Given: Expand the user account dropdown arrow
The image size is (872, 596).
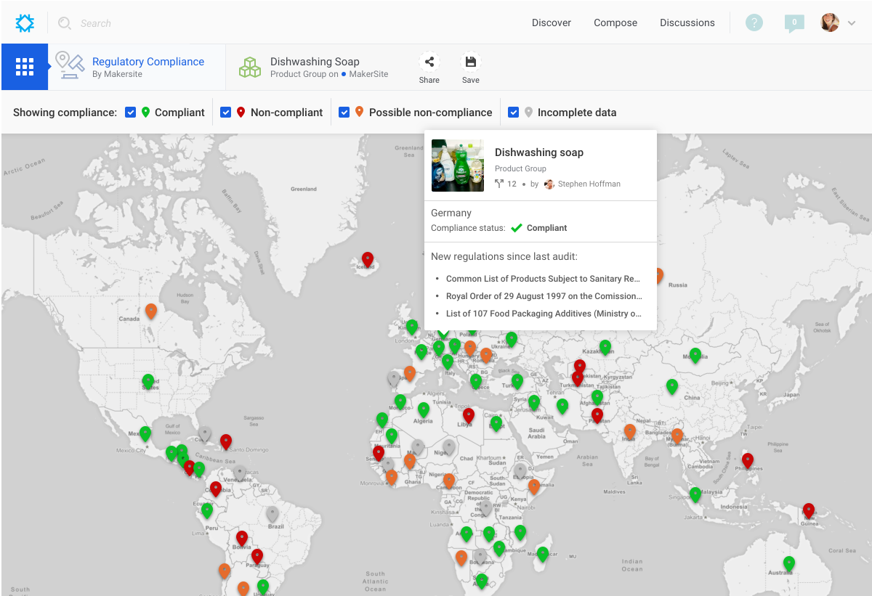Looking at the screenshot, I should tap(852, 23).
